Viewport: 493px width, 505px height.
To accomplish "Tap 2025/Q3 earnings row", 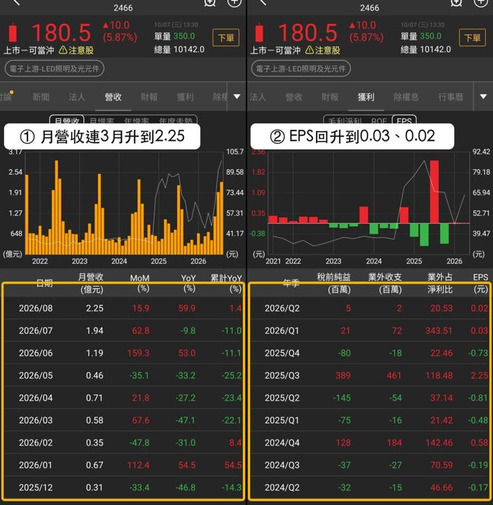I will click(x=370, y=375).
